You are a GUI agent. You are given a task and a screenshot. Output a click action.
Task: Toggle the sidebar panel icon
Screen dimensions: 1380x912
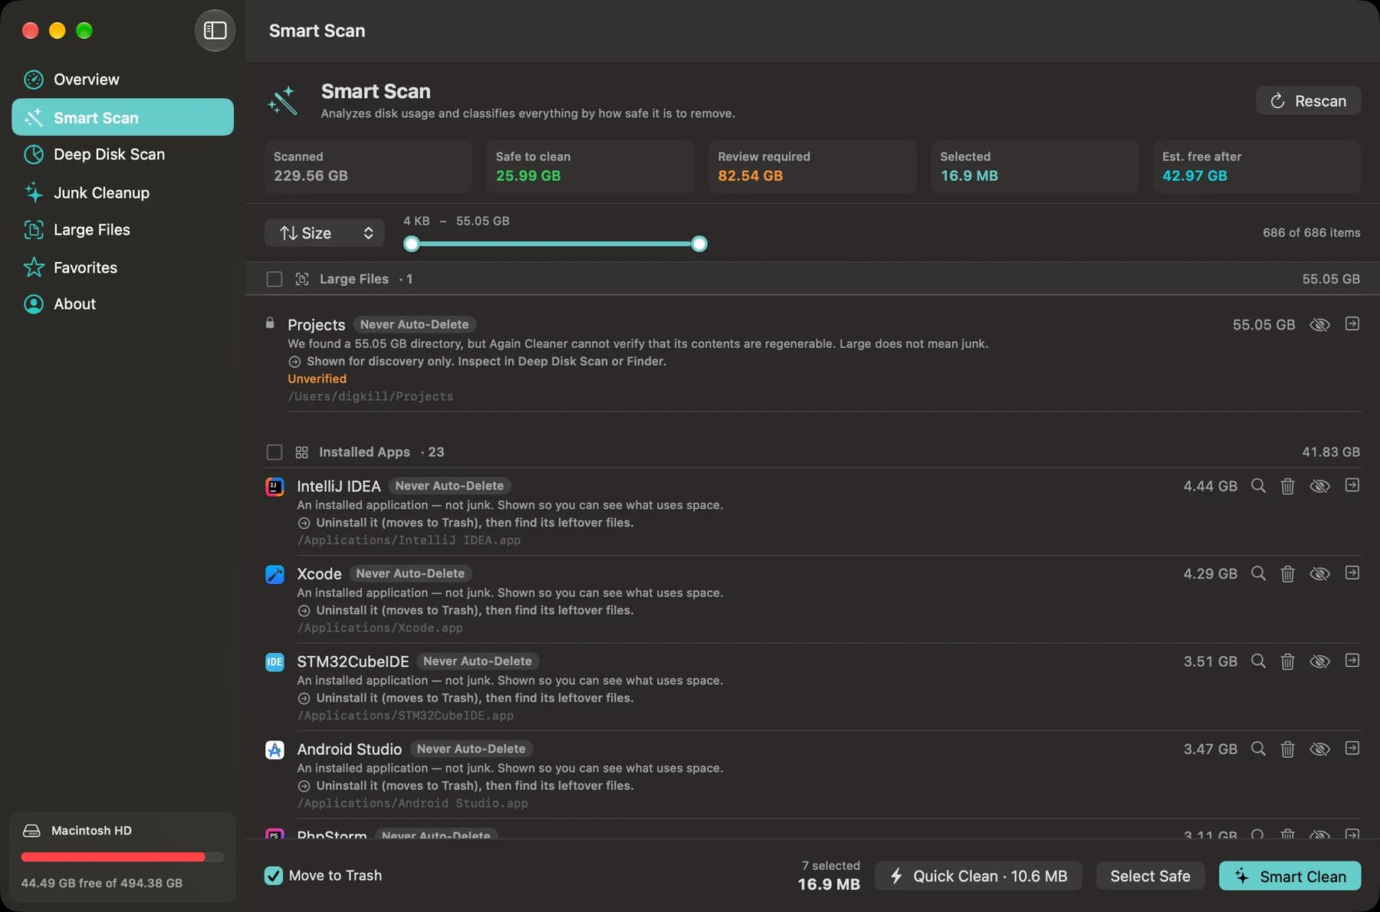pyautogui.click(x=215, y=31)
